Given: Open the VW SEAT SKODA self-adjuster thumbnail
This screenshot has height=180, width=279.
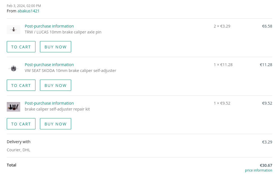Looking at the screenshot, I should 13,68.
